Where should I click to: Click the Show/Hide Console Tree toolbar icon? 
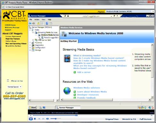pyautogui.click(x=42, y=23)
